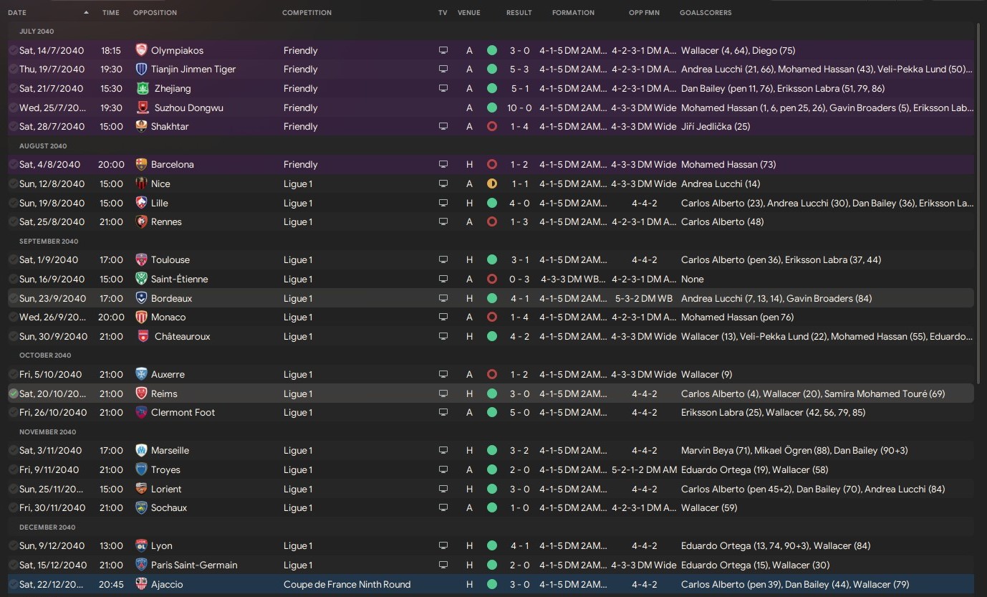Click the 5-3-2 DM WB opposition formation
The image size is (987, 597).
pos(644,298)
